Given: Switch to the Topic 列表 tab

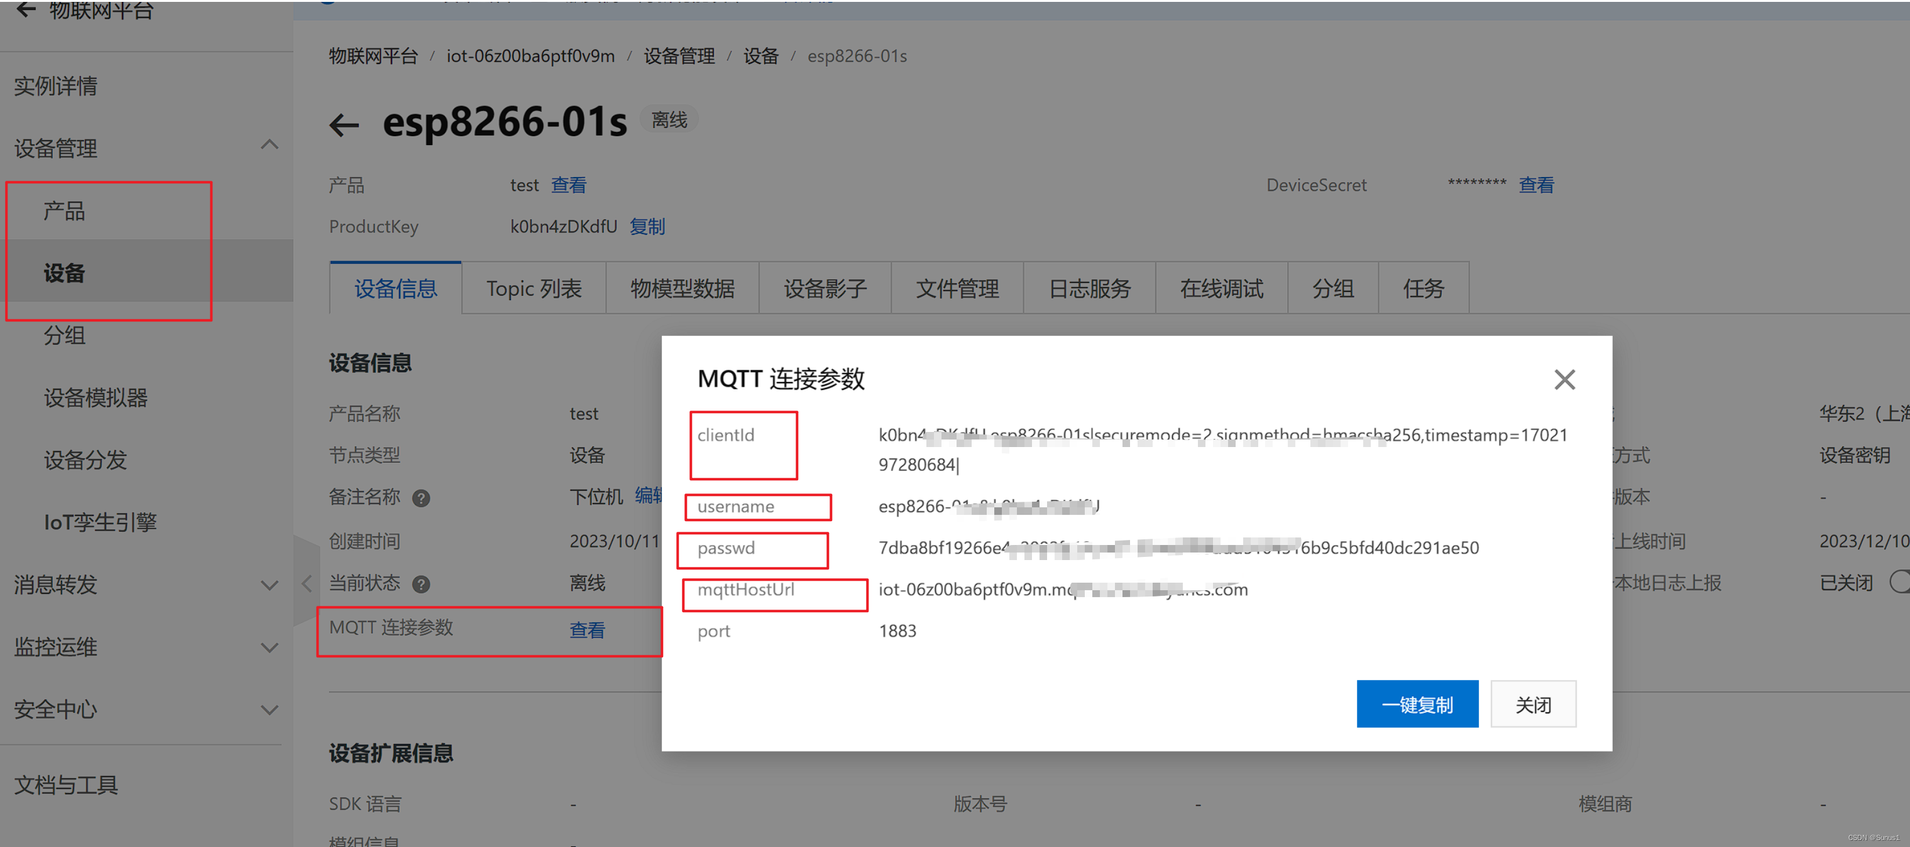Looking at the screenshot, I should (x=534, y=288).
